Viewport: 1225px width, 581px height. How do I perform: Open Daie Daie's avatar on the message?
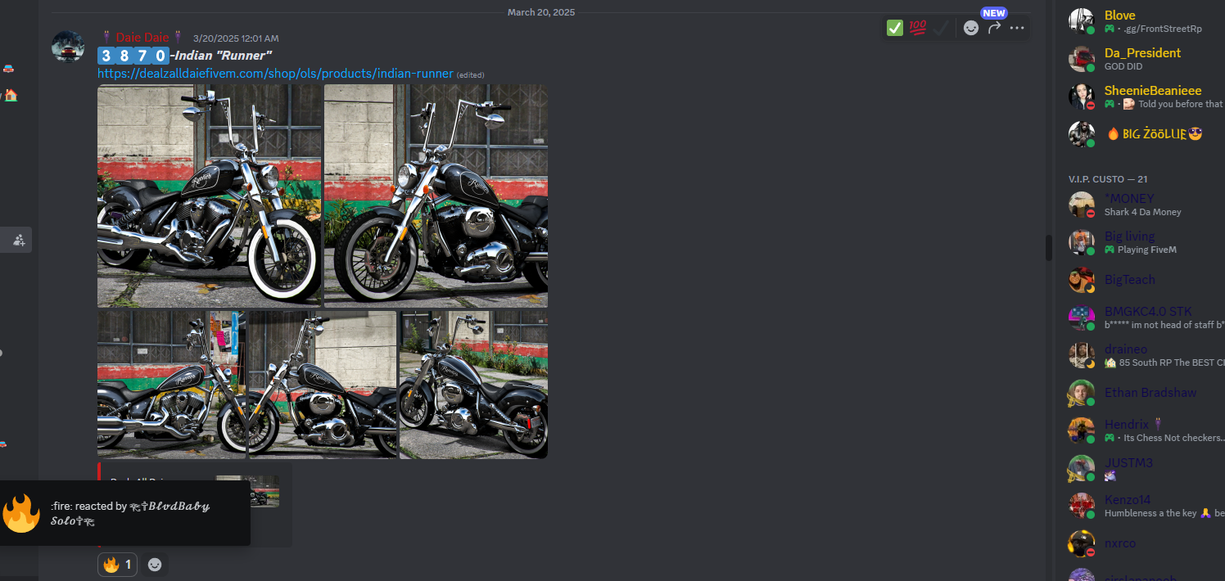[x=68, y=47]
